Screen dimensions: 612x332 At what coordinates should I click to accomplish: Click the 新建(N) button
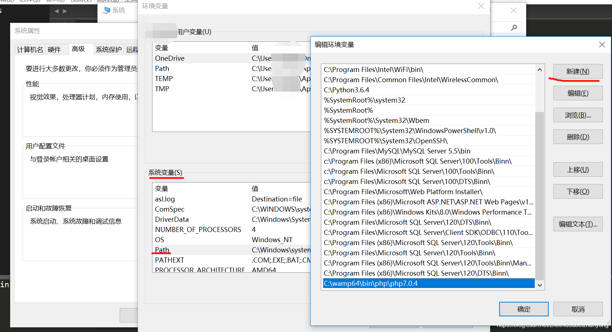578,71
